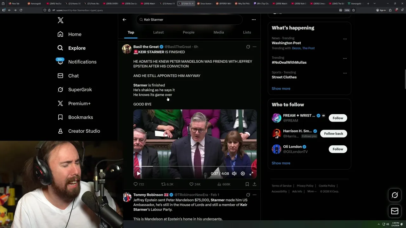Open SuperGrok from the sidebar

tap(75, 90)
